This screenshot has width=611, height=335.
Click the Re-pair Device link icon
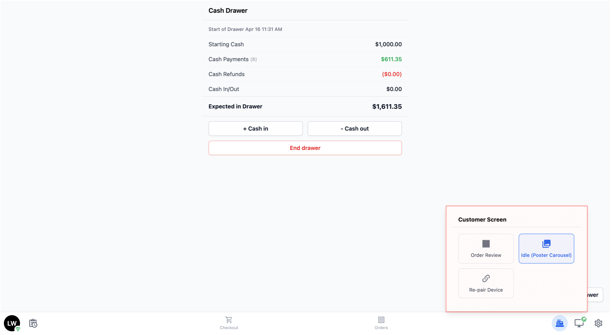point(486,278)
